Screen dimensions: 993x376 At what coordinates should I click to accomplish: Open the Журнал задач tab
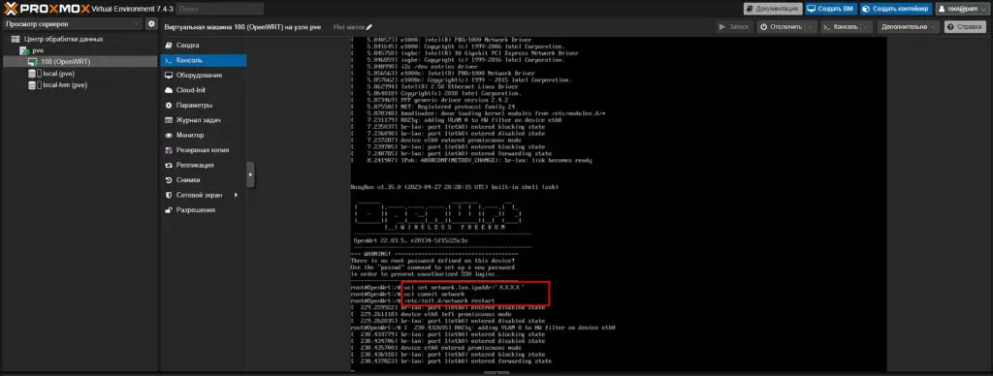click(203, 120)
